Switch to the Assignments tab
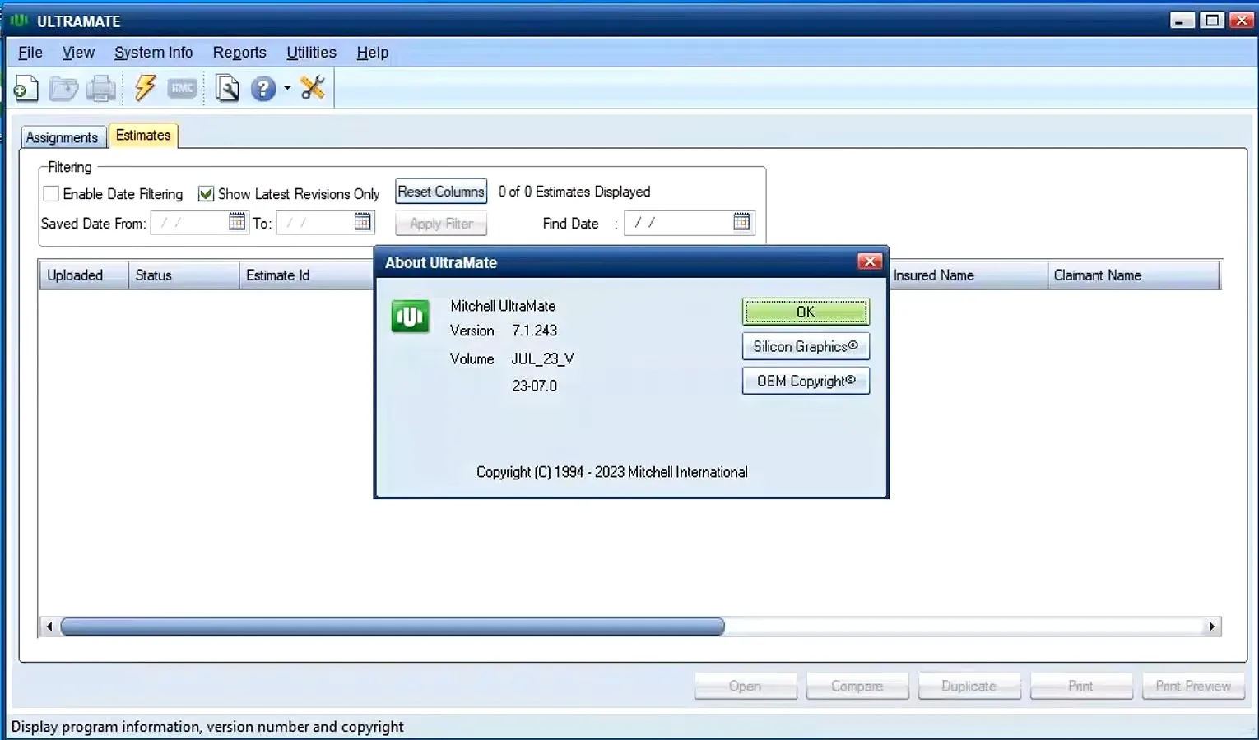This screenshot has height=740, width=1259. 62,137
